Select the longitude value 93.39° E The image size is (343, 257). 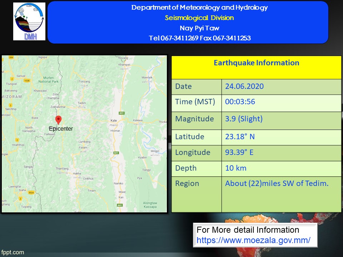point(239,152)
